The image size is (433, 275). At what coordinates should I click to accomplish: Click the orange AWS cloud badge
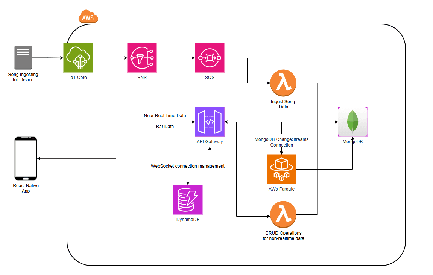tap(88, 17)
